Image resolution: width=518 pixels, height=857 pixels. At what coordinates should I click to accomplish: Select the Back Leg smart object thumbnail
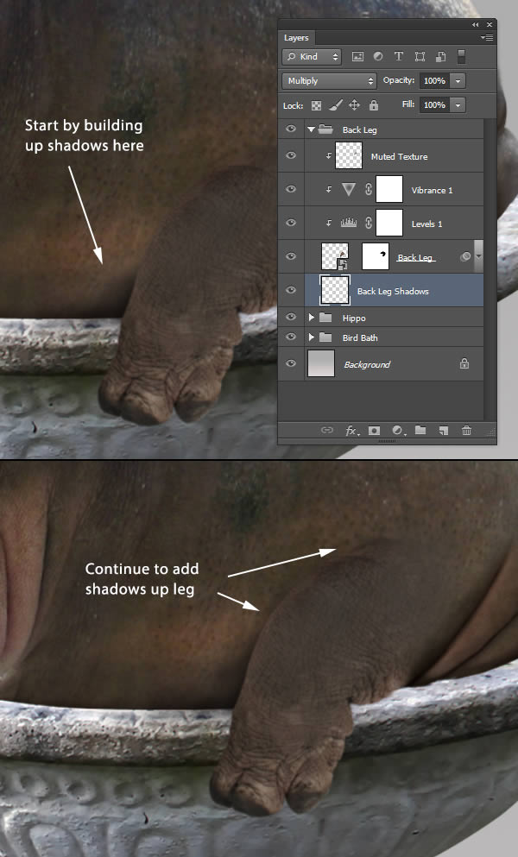pos(335,256)
